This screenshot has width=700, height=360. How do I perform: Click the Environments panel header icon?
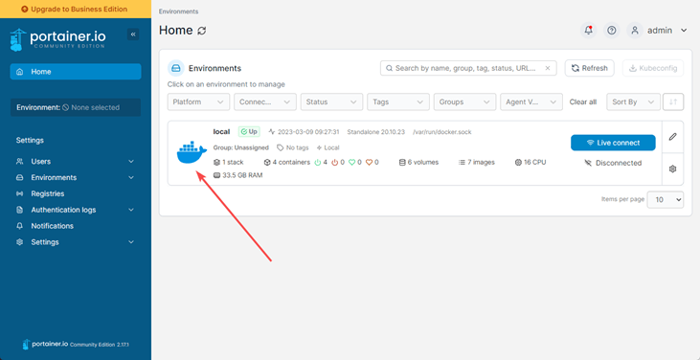point(176,68)
